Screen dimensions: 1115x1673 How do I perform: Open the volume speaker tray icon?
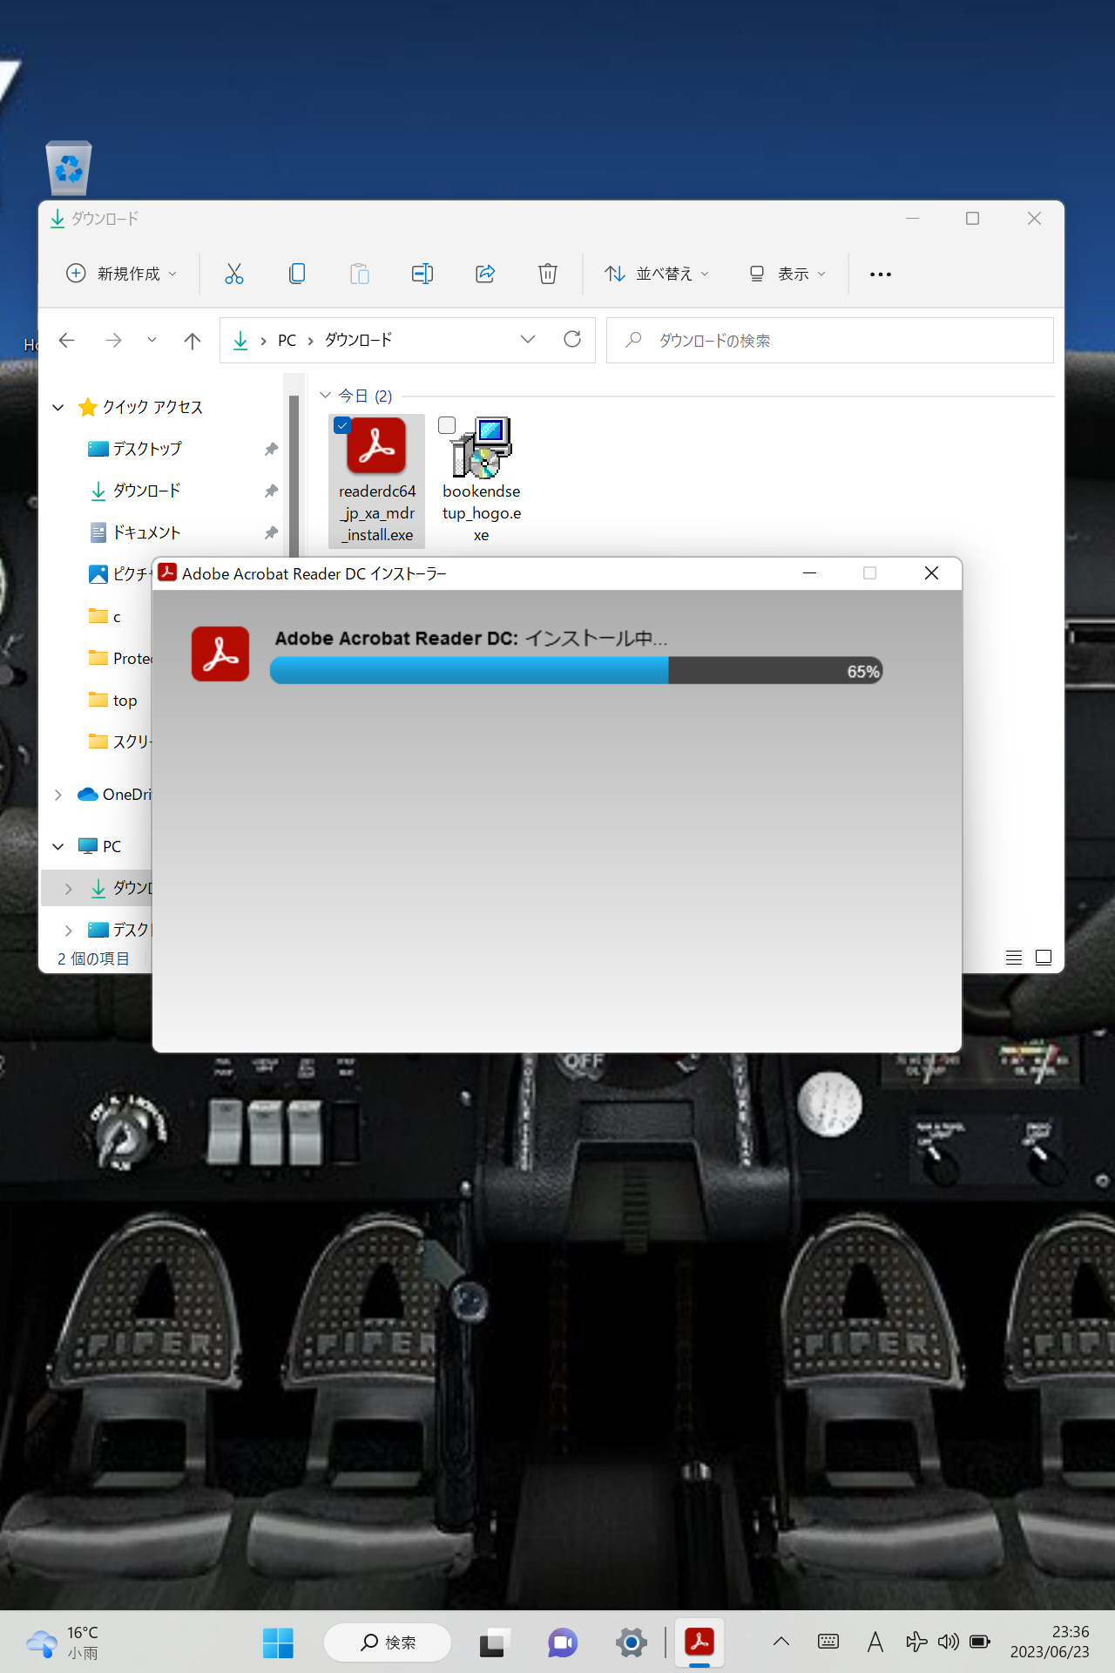948,1642
